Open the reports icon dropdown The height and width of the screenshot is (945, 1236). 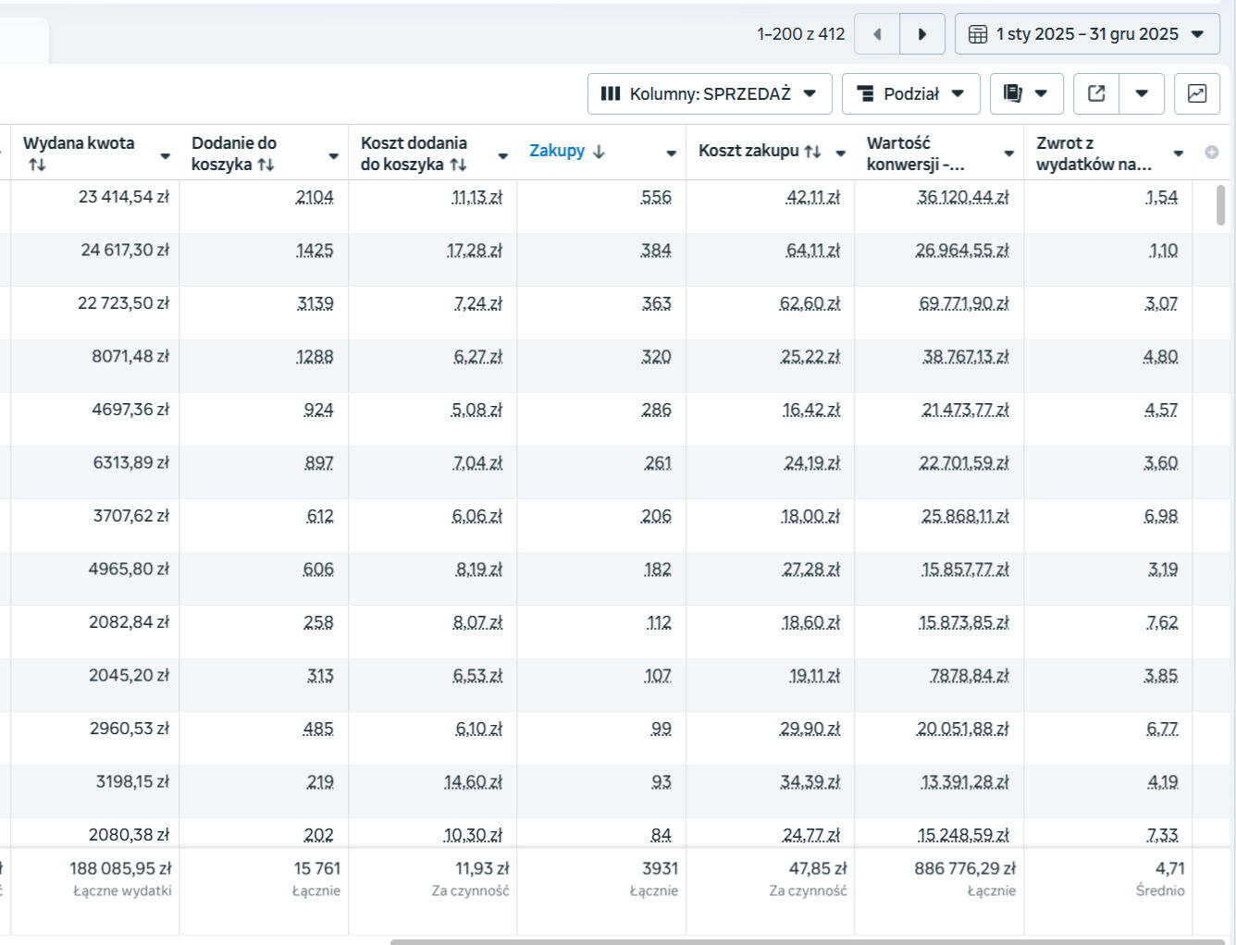tap(1026, 93)
